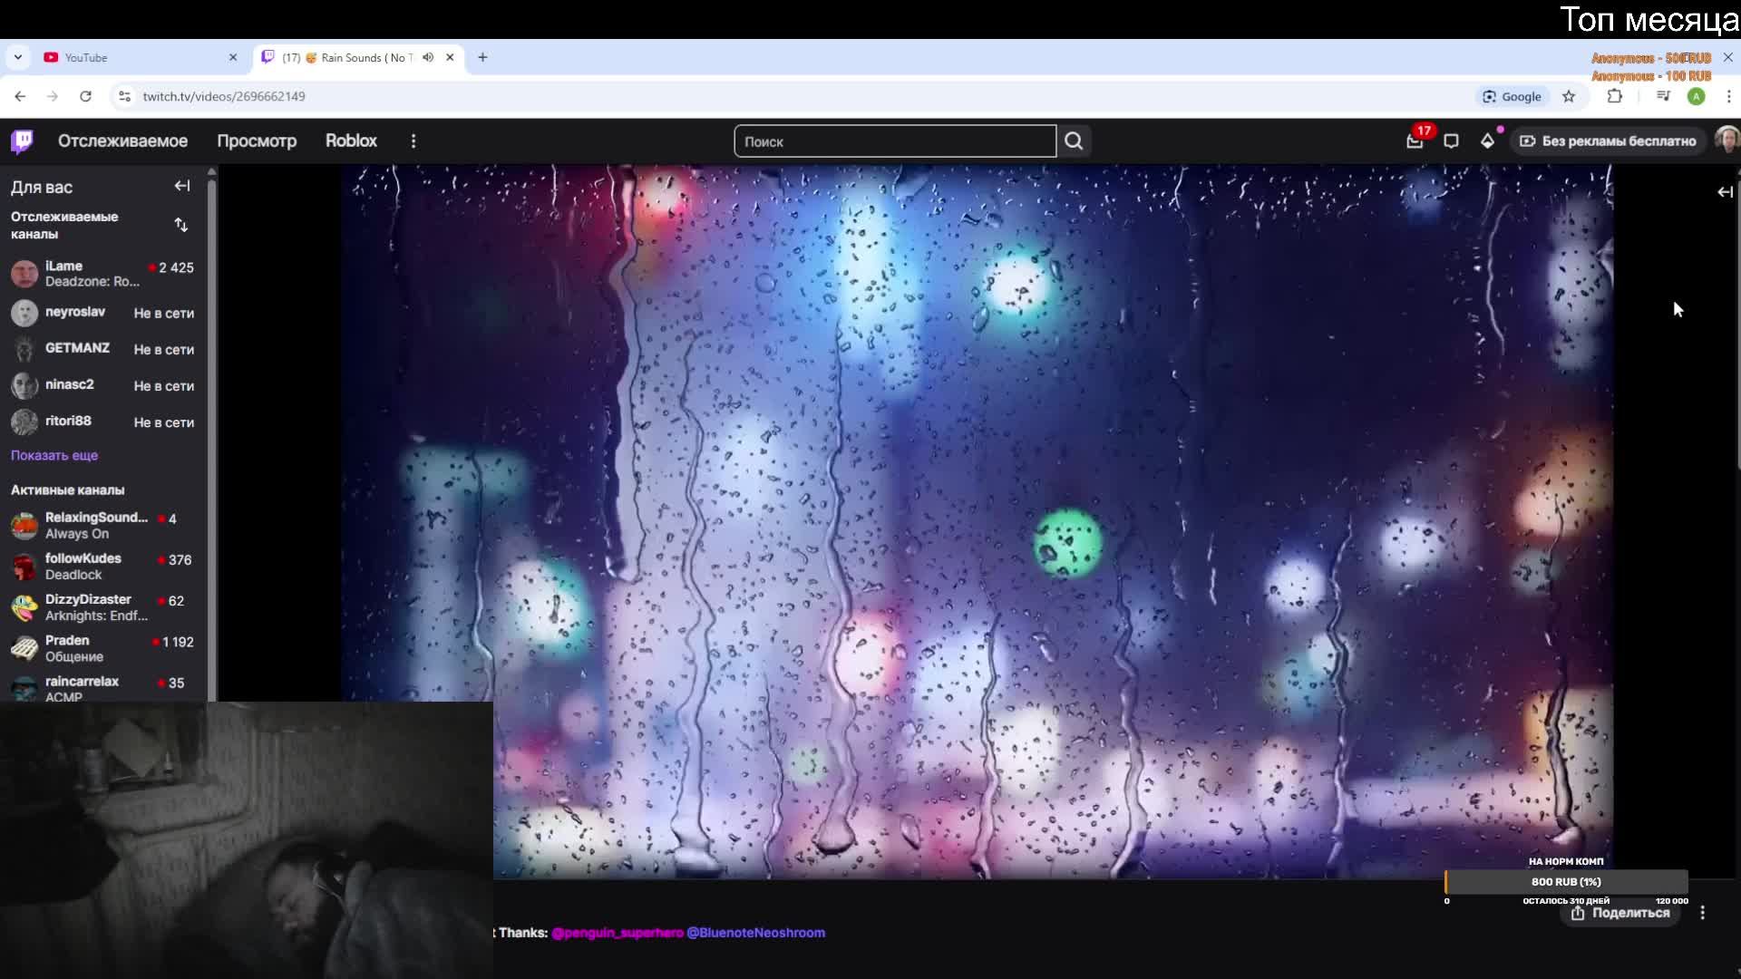Viewport: 1741px width, 979px height.
Task: Click the Поиск search field
Action: coord(894,141)
